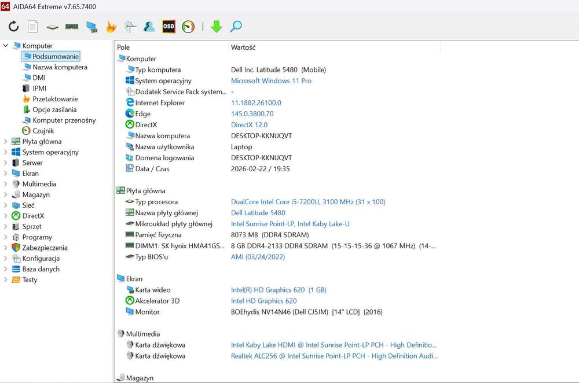Click the green download update arrow
The height and width of the screenshot is (383, 579).
tap(217, 27)
